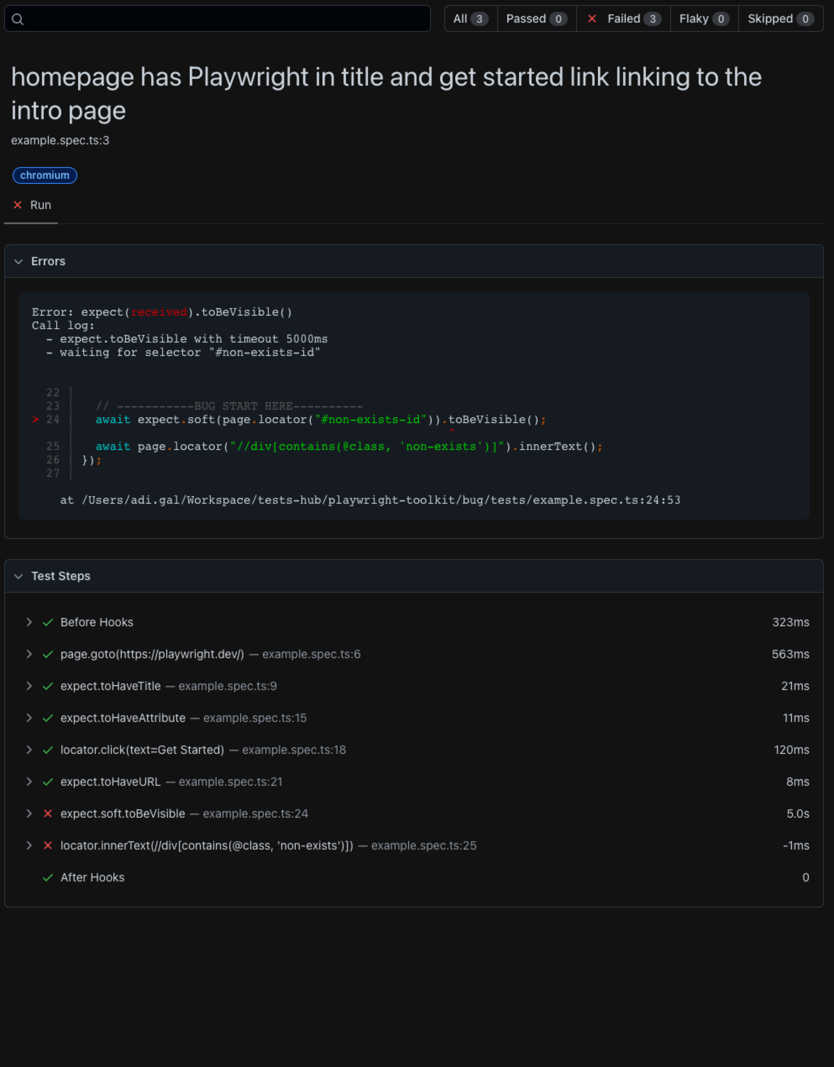
Task: Click the After Hooks step row
Action: click(x=414, y=877)
